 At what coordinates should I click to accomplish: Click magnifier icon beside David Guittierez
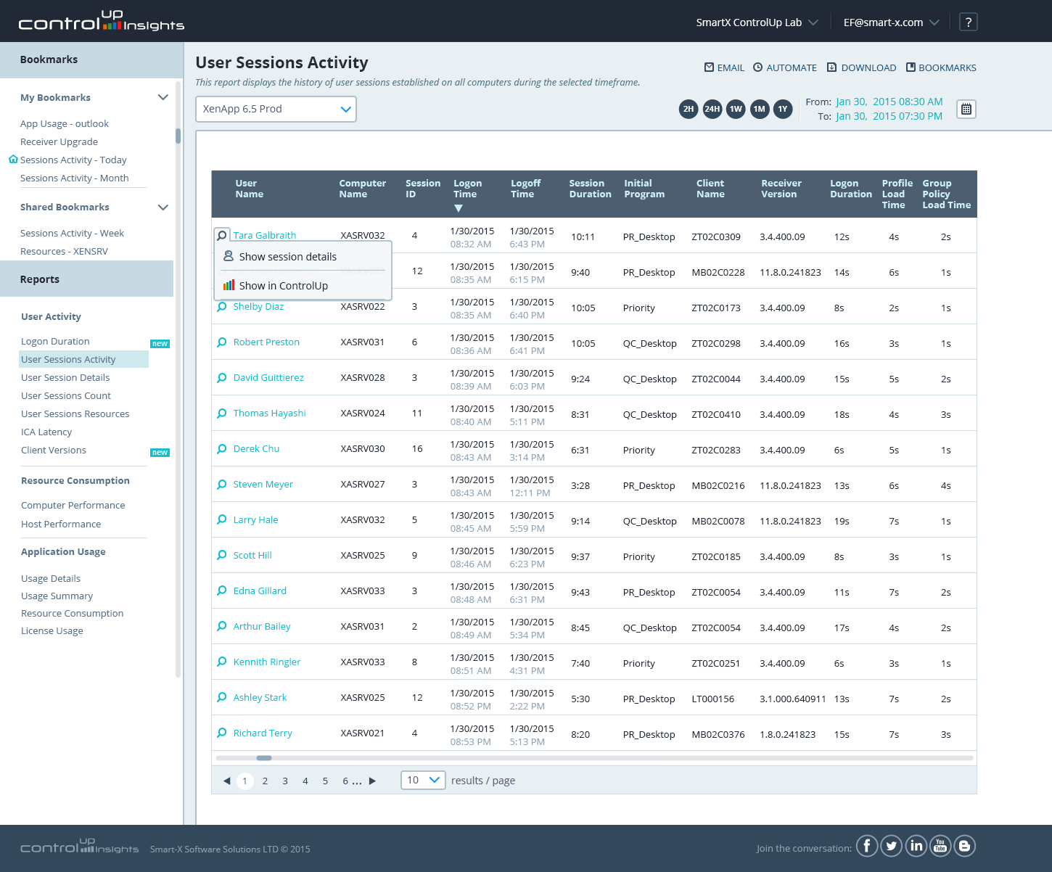(222, 378)
